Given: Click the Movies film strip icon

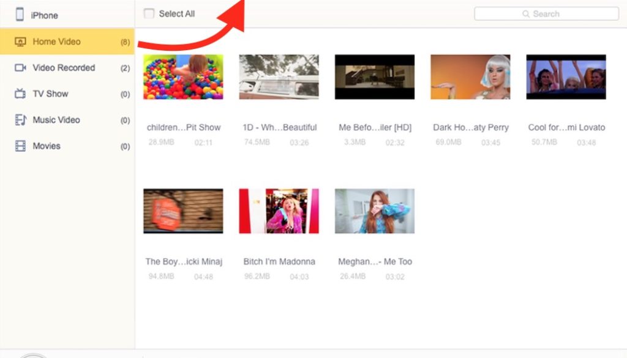Looking at the screenshot, I should tap(20, 146).
